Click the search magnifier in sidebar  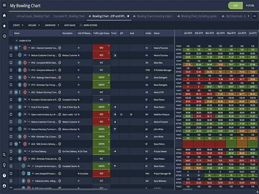4,155
